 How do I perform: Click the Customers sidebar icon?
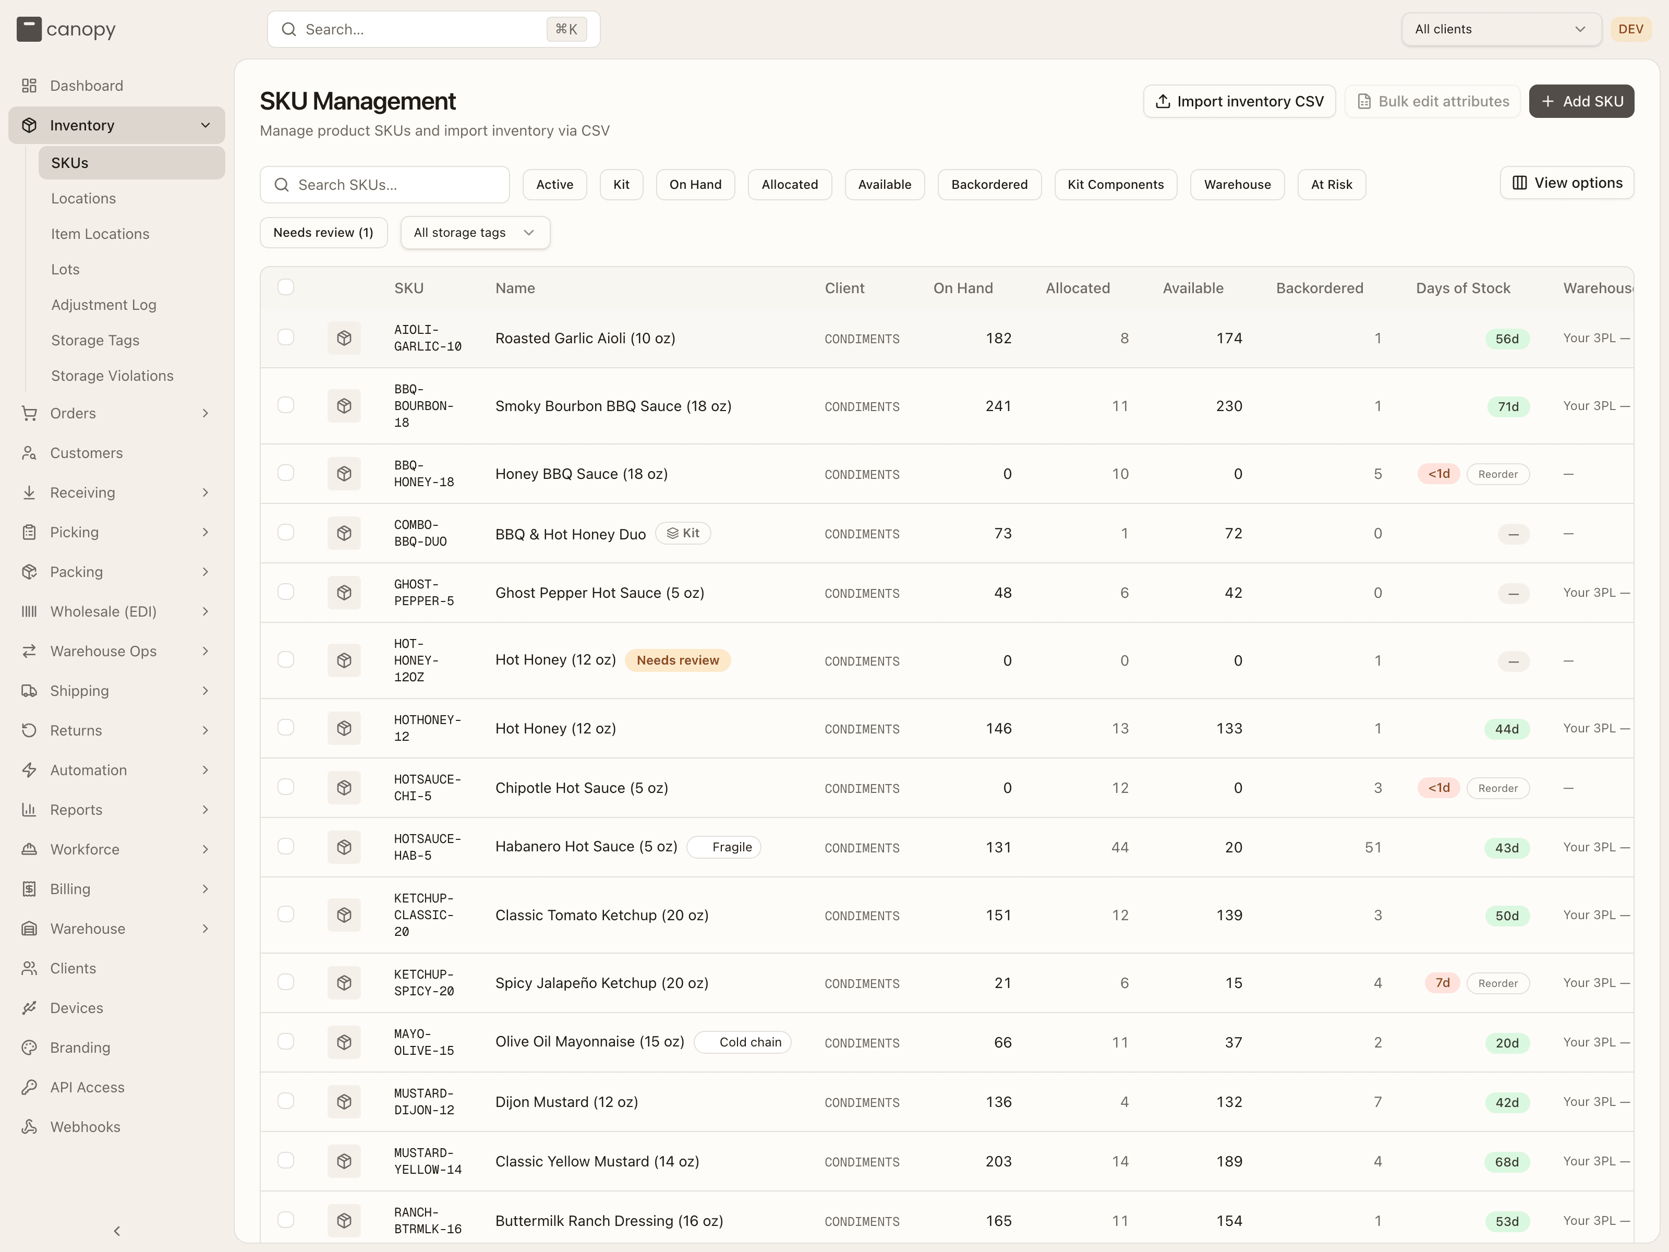[29, 453]
